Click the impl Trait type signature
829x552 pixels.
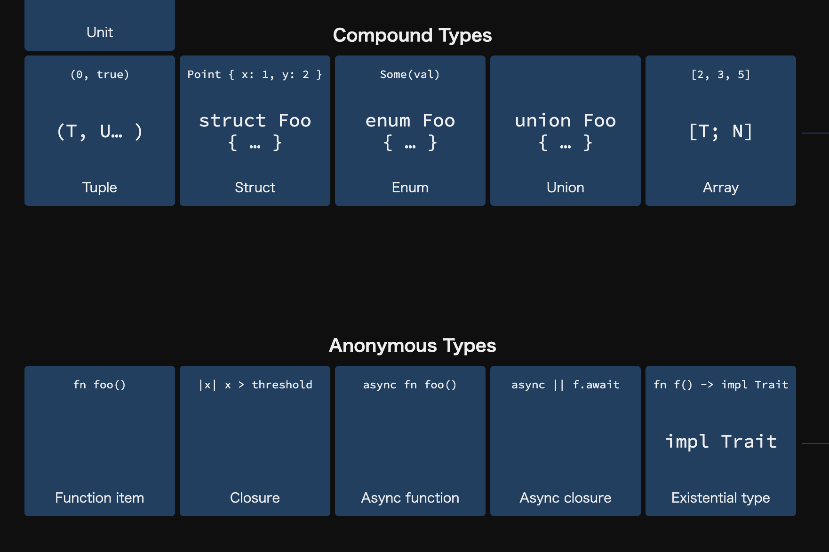(x=721, y=442)
